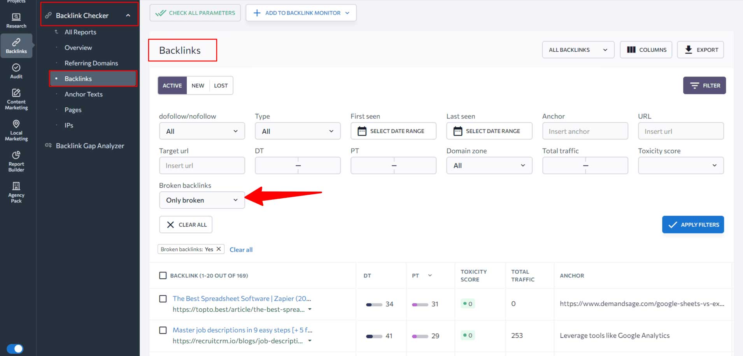This screenshot has width=743, height=356.
Task: Open the Backlinks section icon in sidebar
Action: click(x=16, y=42)
